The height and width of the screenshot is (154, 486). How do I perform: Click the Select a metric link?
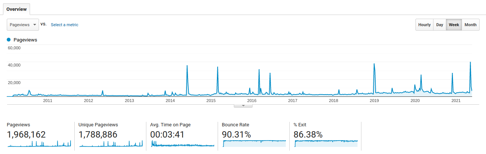pos(65,25)
